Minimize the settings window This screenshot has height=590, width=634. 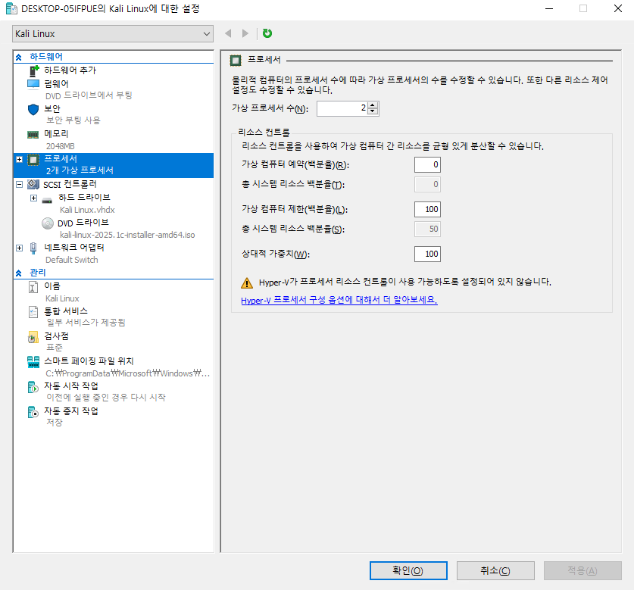pos(549,8)
